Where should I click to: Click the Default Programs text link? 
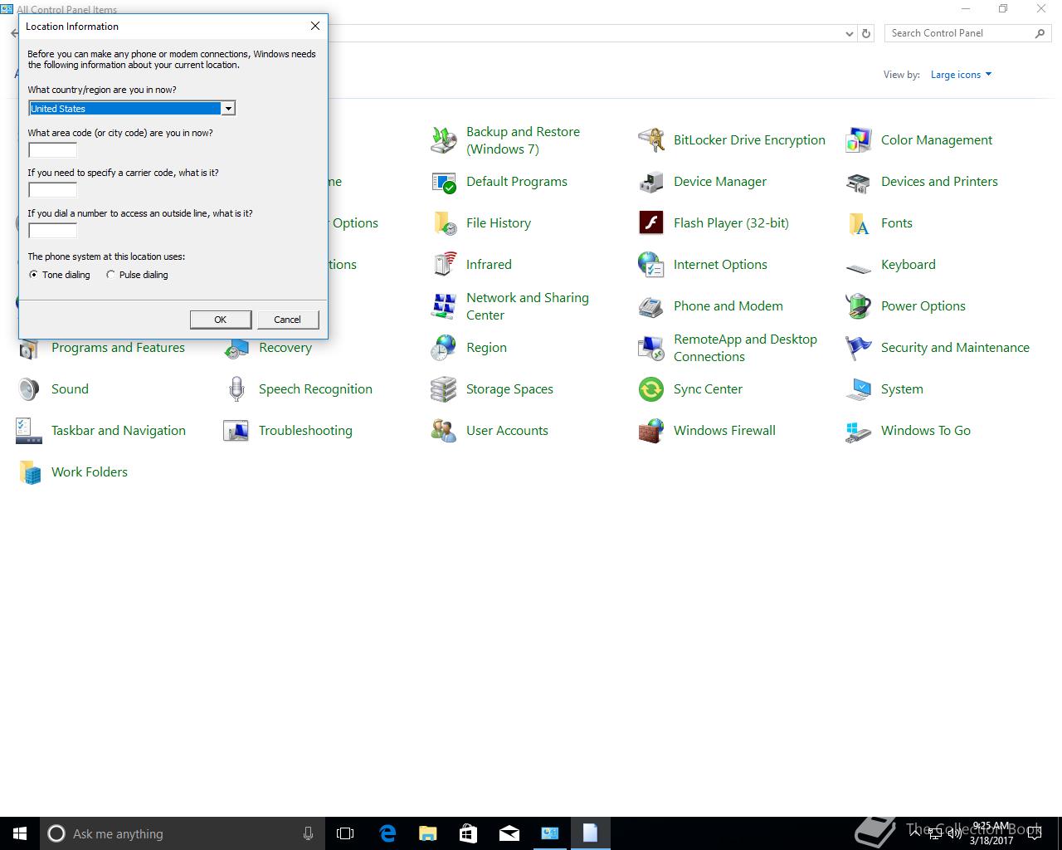(517, 182)
